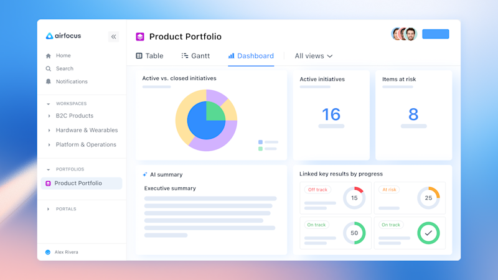Click the WORKSPACES section label

tap(71, 104)
